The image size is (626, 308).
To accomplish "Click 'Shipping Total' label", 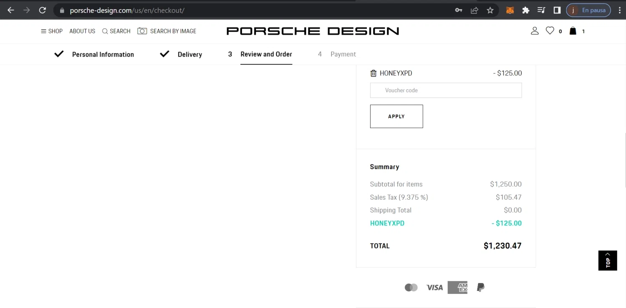I will coord(391,210).
